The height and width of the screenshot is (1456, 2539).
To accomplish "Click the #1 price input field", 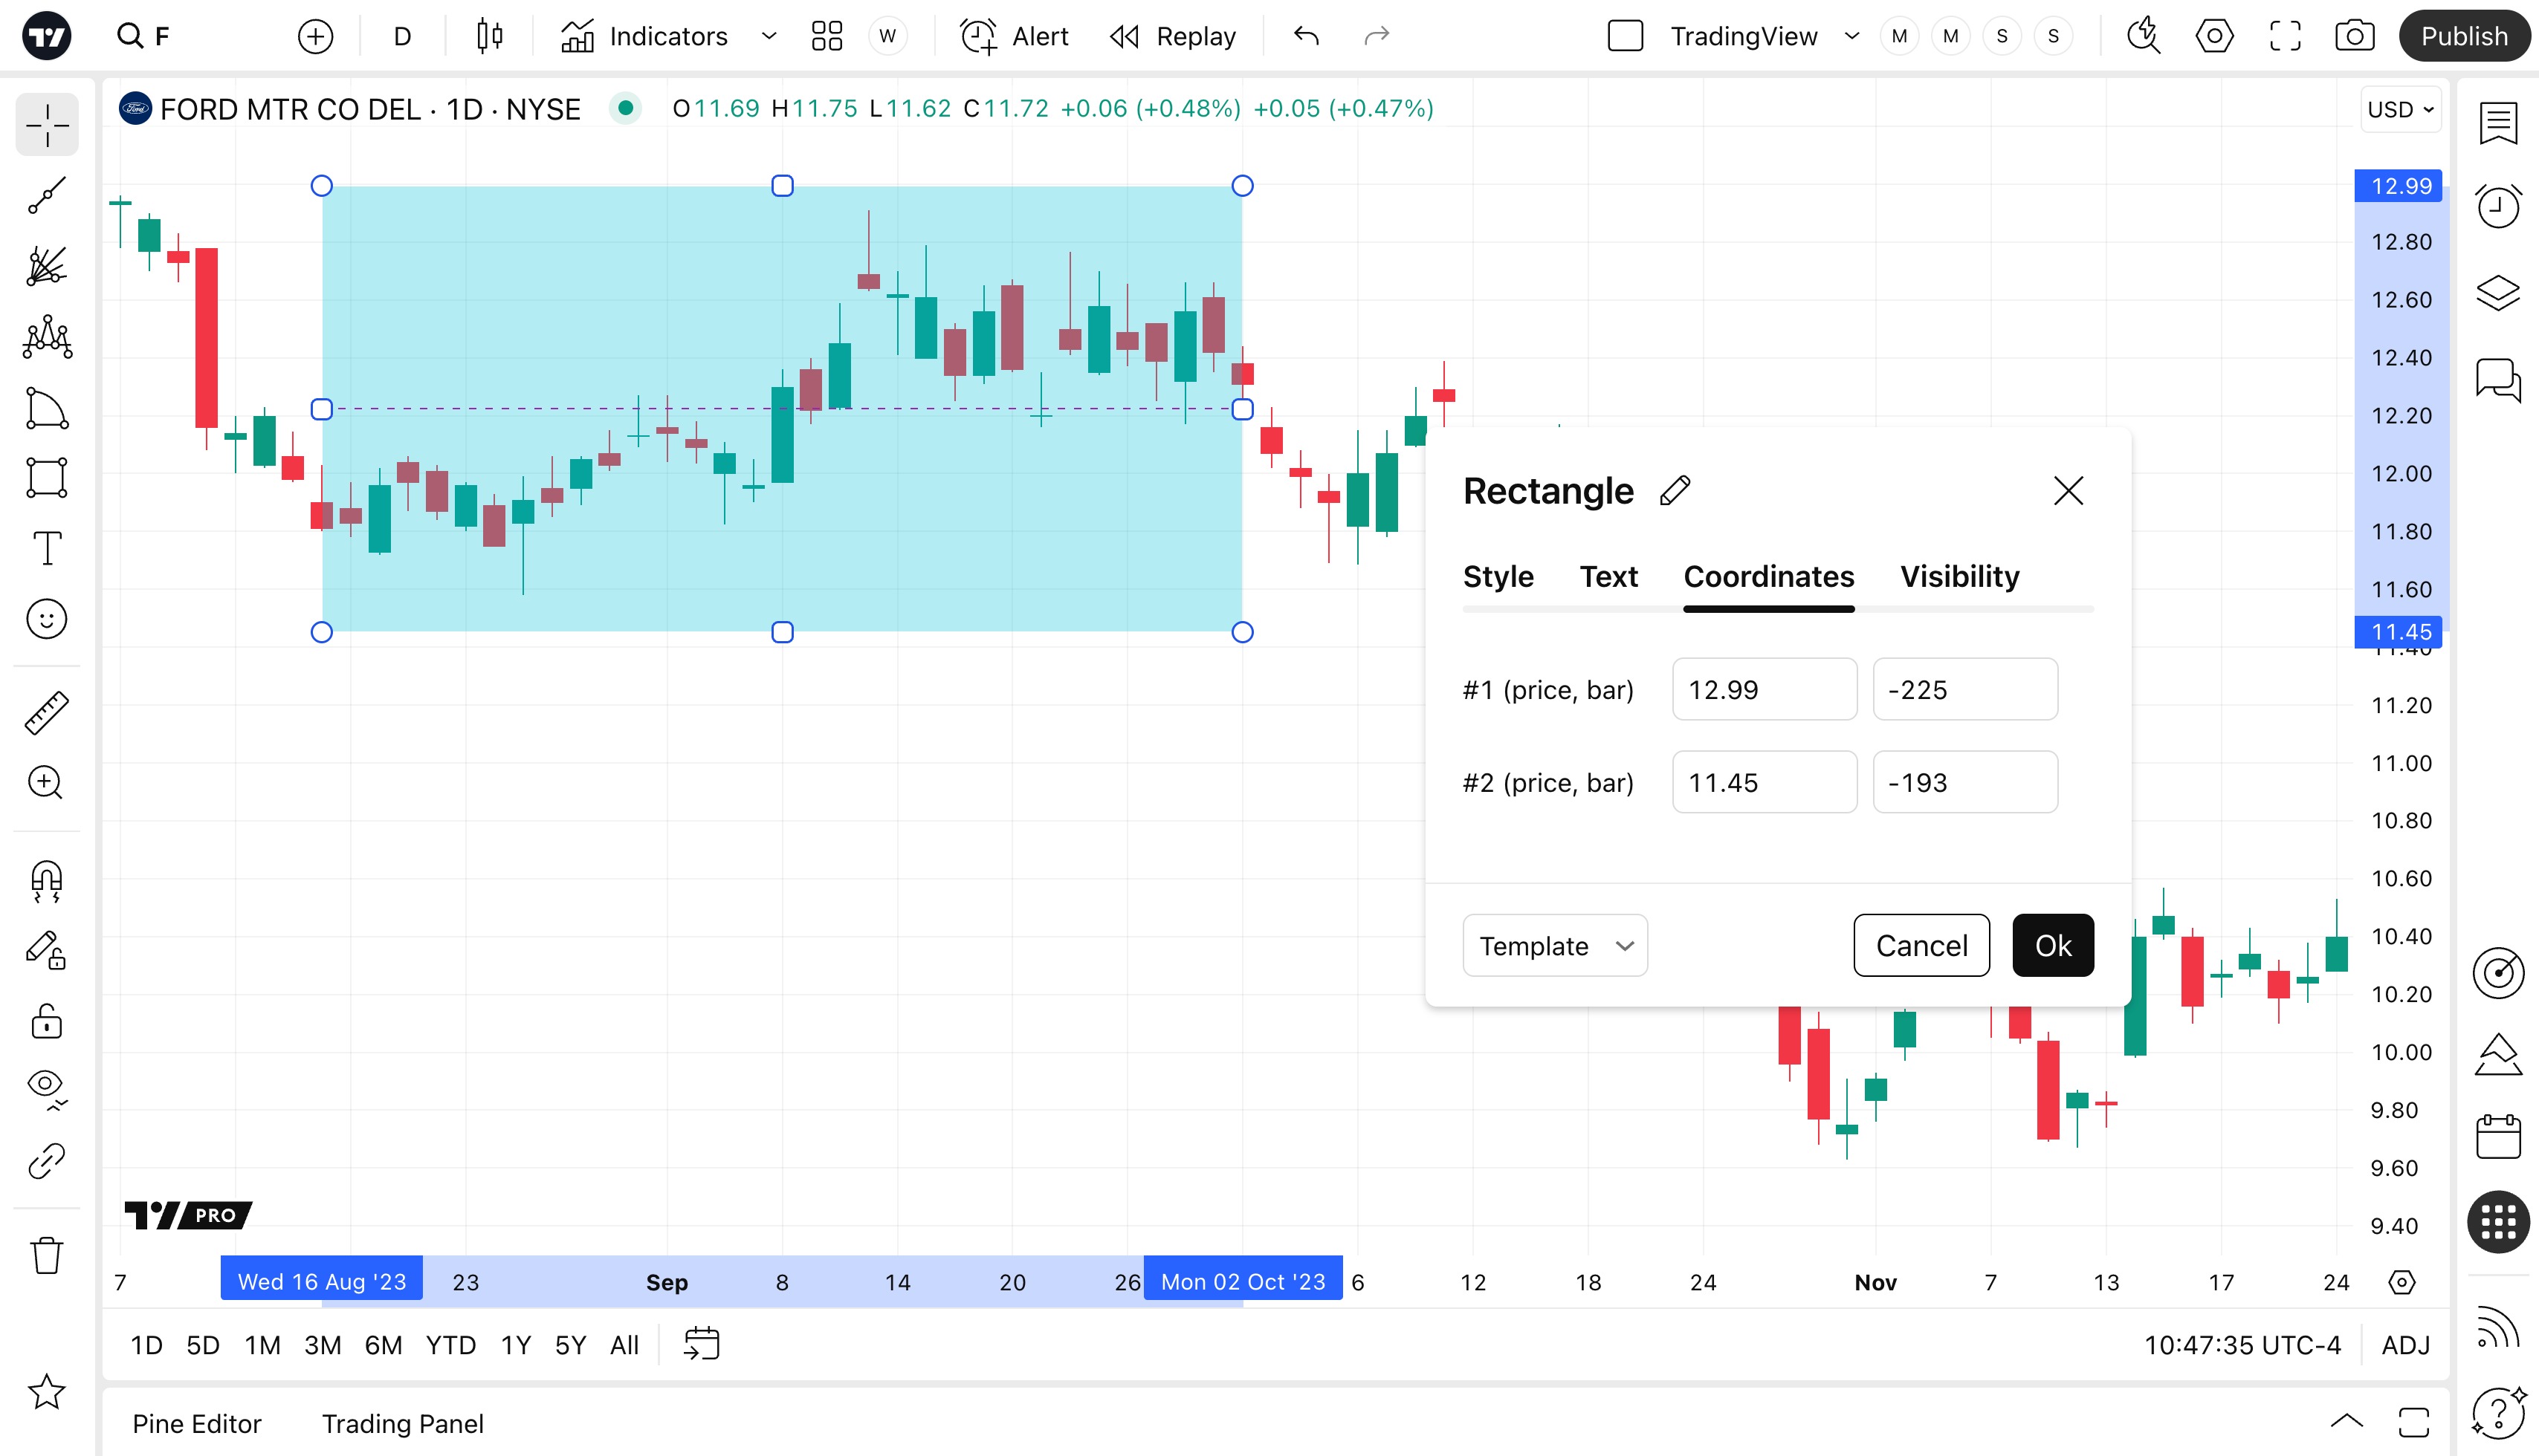I will [x=1764, y=689].
